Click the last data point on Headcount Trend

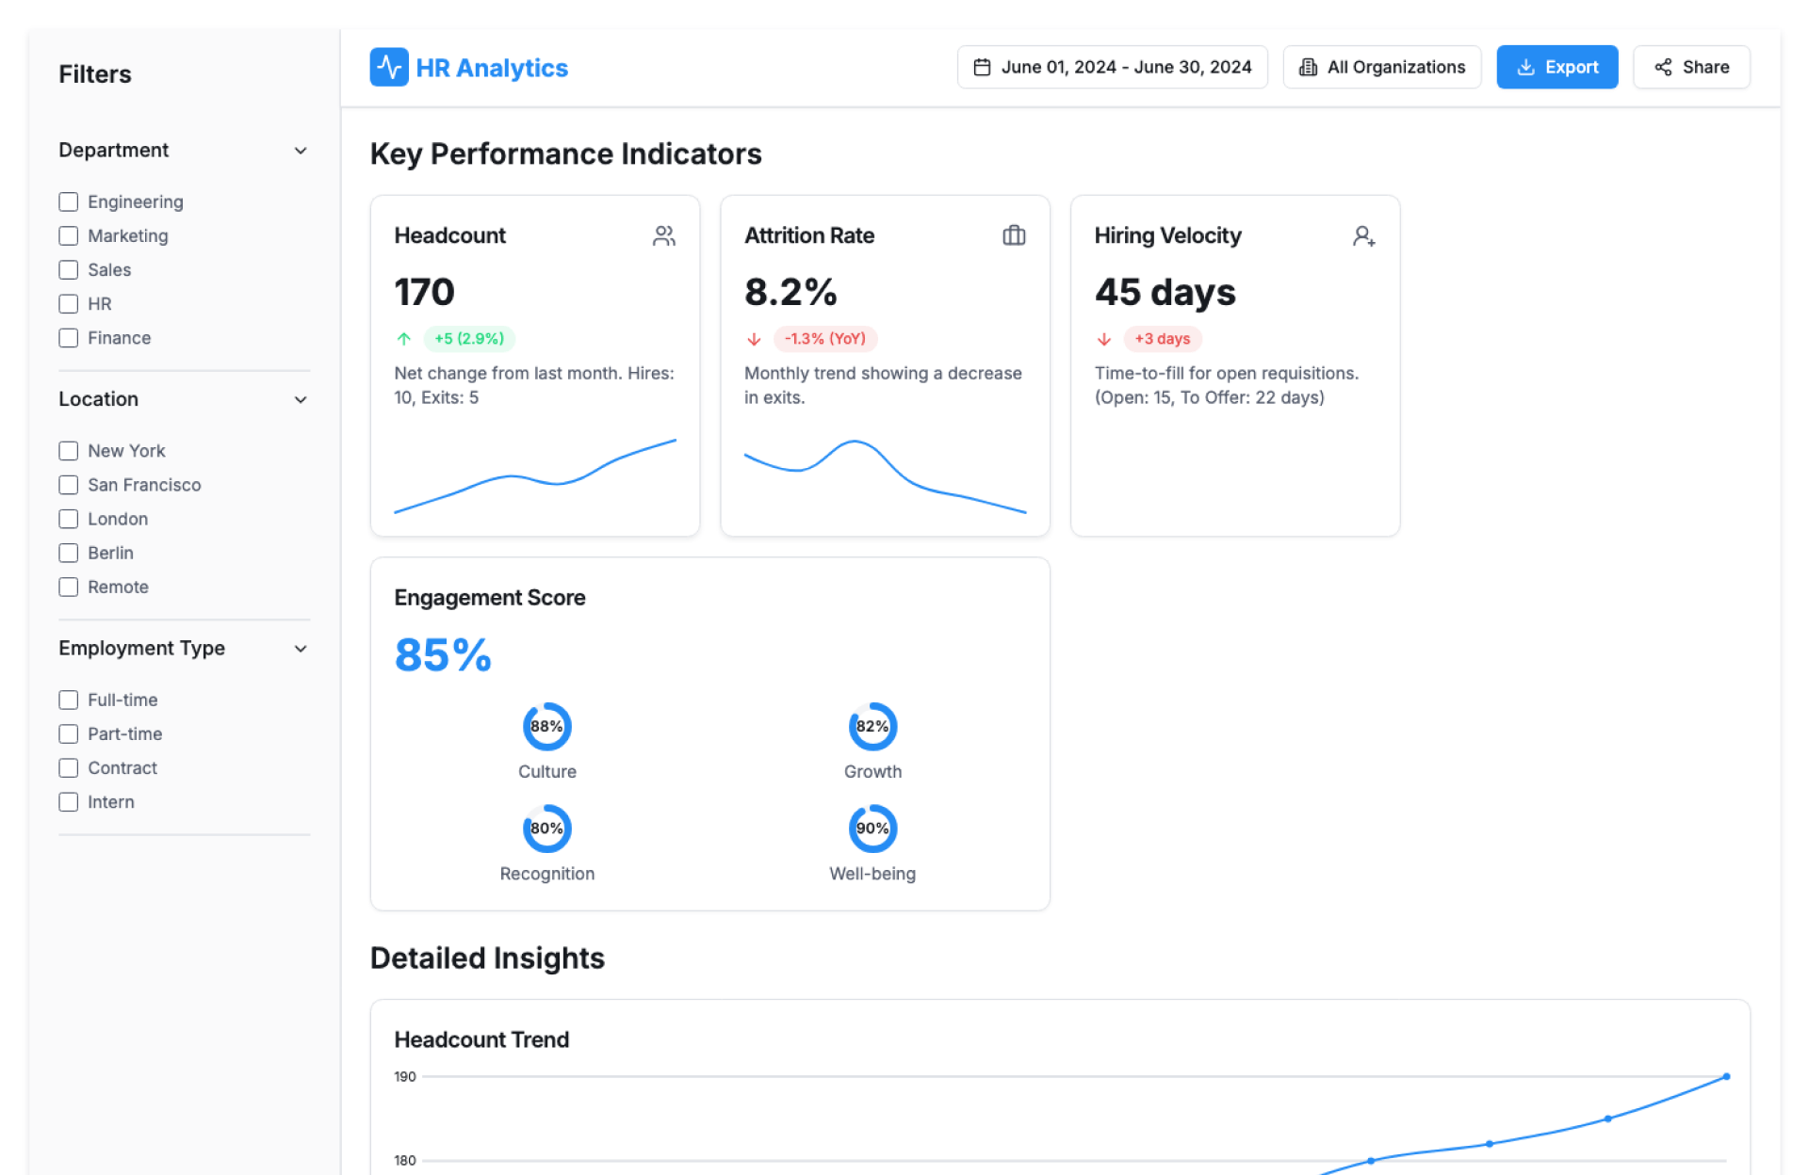coord(1726,1076)
